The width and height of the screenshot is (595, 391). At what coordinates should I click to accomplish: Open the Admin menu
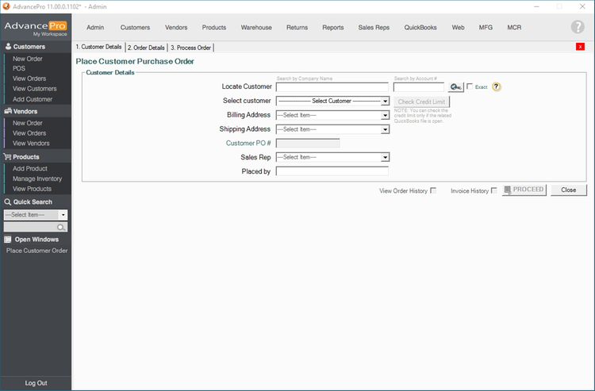tap(95, 27)
